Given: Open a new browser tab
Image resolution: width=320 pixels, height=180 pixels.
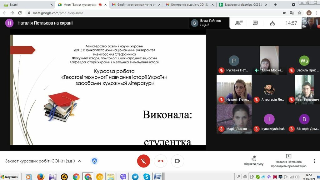Looking at the screenshot, I should pos(275,5).
